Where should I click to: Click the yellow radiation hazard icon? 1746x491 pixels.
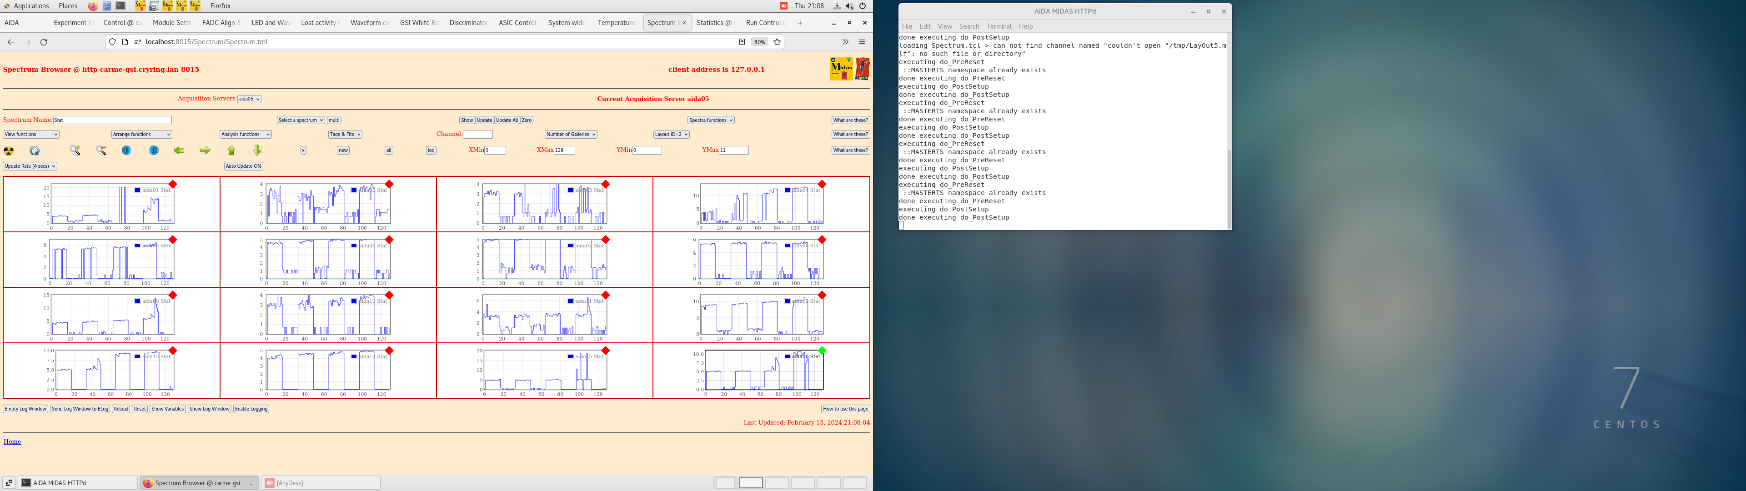click(9, 150)
